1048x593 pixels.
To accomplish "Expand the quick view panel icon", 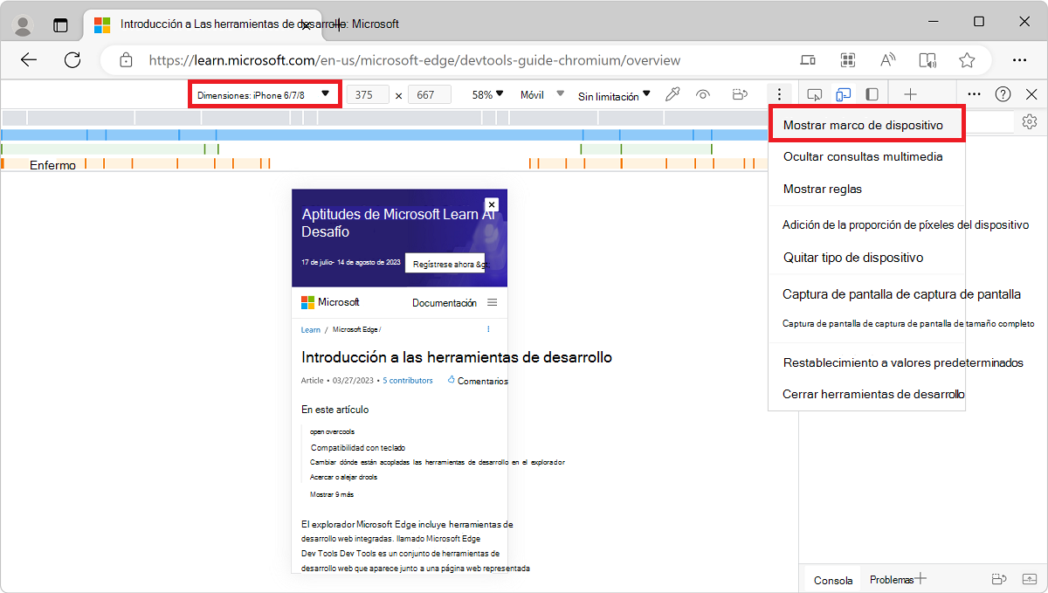I will tap(1031, 579).
